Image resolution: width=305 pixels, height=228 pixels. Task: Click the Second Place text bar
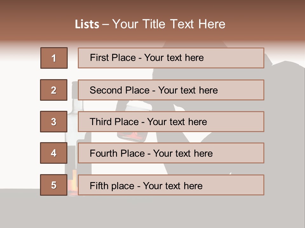point(171,90)
